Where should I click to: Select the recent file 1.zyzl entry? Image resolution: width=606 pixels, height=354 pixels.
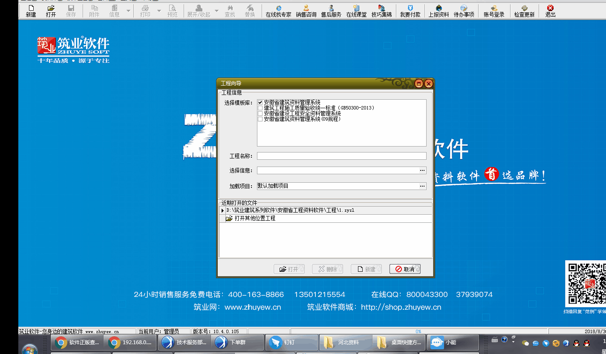click(290, 210)
